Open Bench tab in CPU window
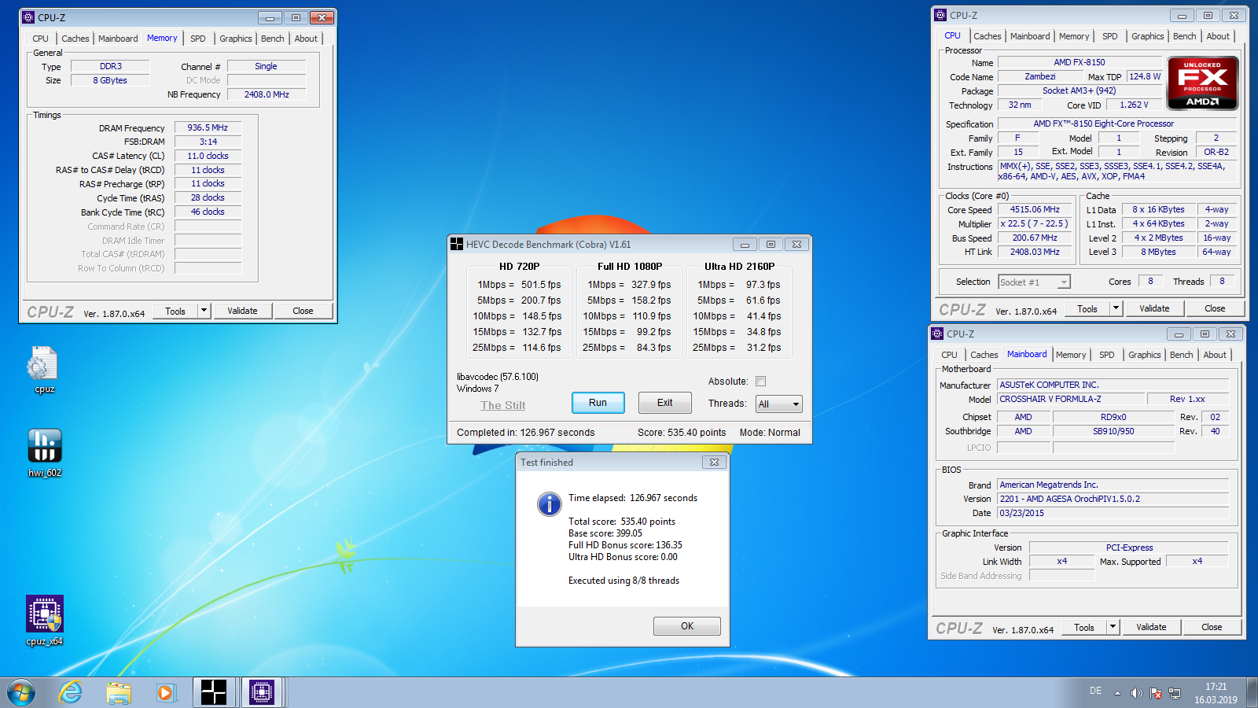This screenshot has height=708, width=1258. [x=1184, y=36]
